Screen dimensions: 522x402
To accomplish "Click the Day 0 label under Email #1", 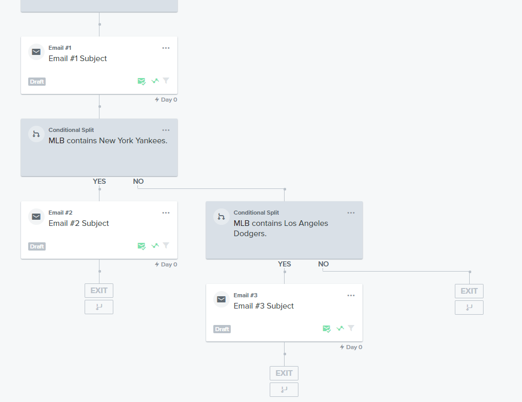I will (x=166, y=100).
